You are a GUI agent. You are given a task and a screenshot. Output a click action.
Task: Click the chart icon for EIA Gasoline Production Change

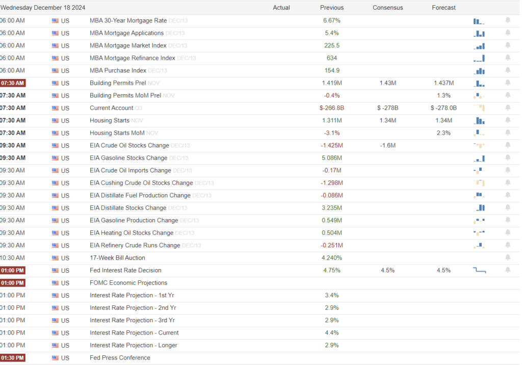(478, 220)
